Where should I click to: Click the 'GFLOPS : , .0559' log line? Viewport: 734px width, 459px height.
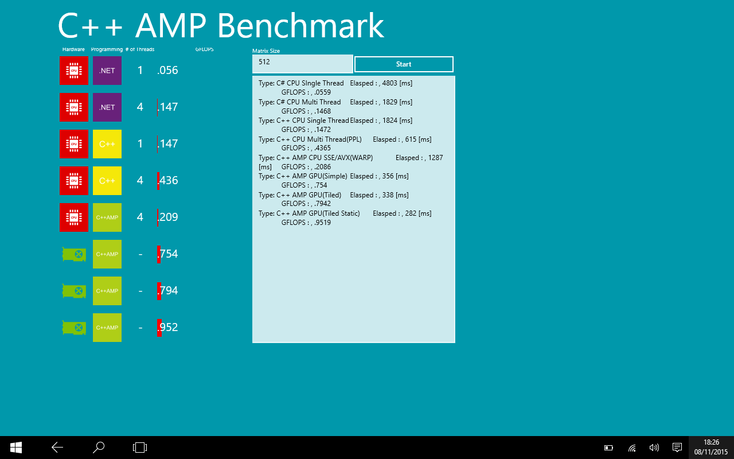click(306, 92)
